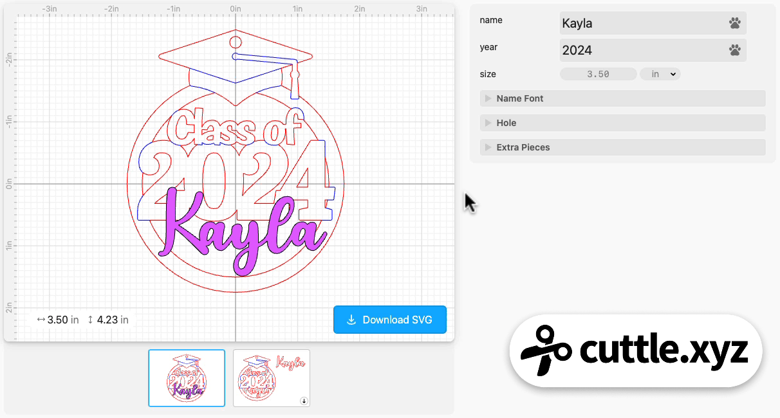Select the left assembled ornament thumbnail
This screenshot has width=780, height=418.
(x=187, y=378)
